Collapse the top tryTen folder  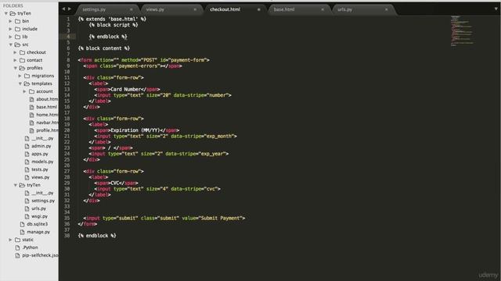[x=6, y=13]
